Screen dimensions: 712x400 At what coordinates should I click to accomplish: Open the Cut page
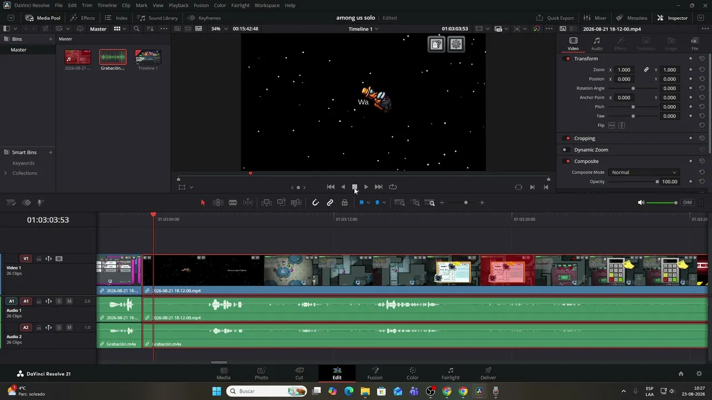pos(299,373)
